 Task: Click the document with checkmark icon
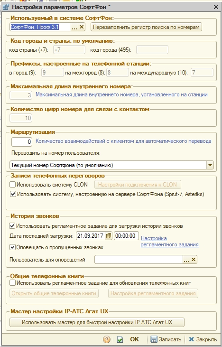point(120,339)
